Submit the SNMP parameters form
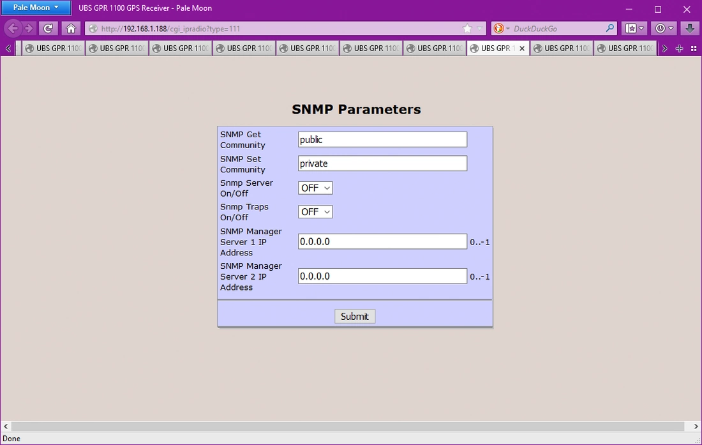The image size is (702, 445). [355, 317]
